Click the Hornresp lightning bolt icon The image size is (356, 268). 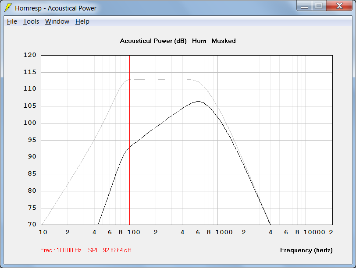8,8
